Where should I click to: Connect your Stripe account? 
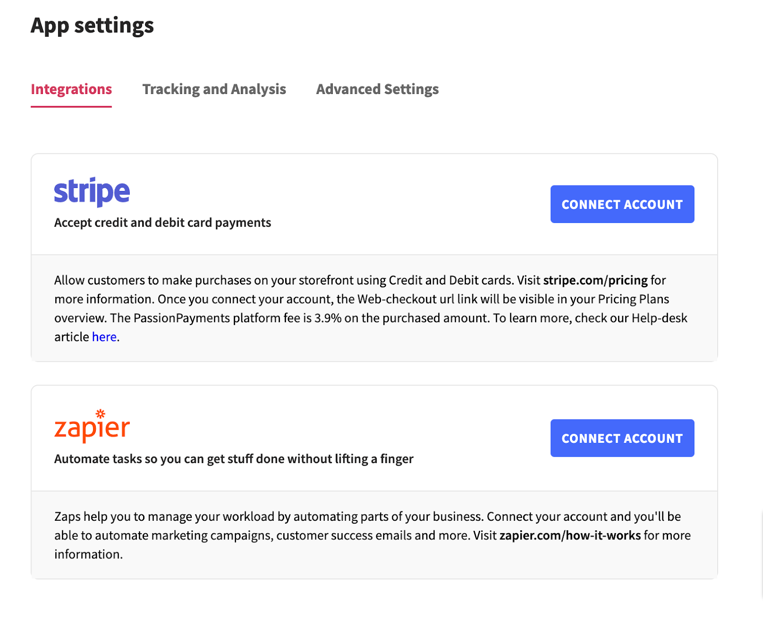pyautogui.click(x=622, y=204)
